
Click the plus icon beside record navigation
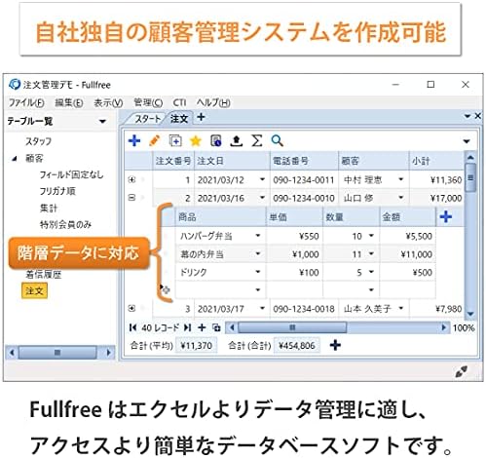202,327
